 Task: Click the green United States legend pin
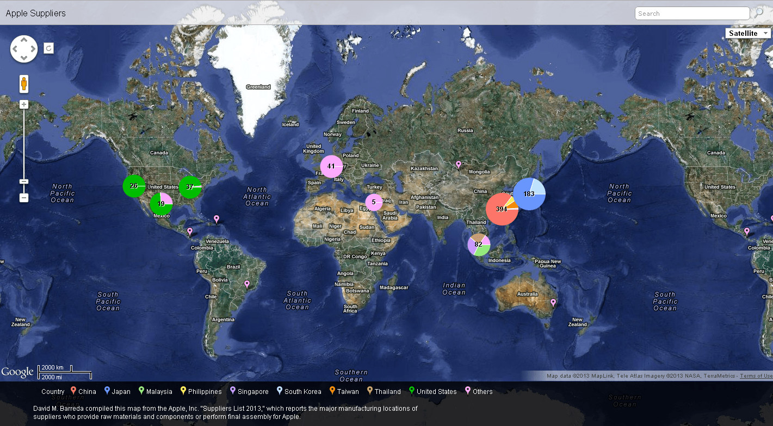point(412,391)
